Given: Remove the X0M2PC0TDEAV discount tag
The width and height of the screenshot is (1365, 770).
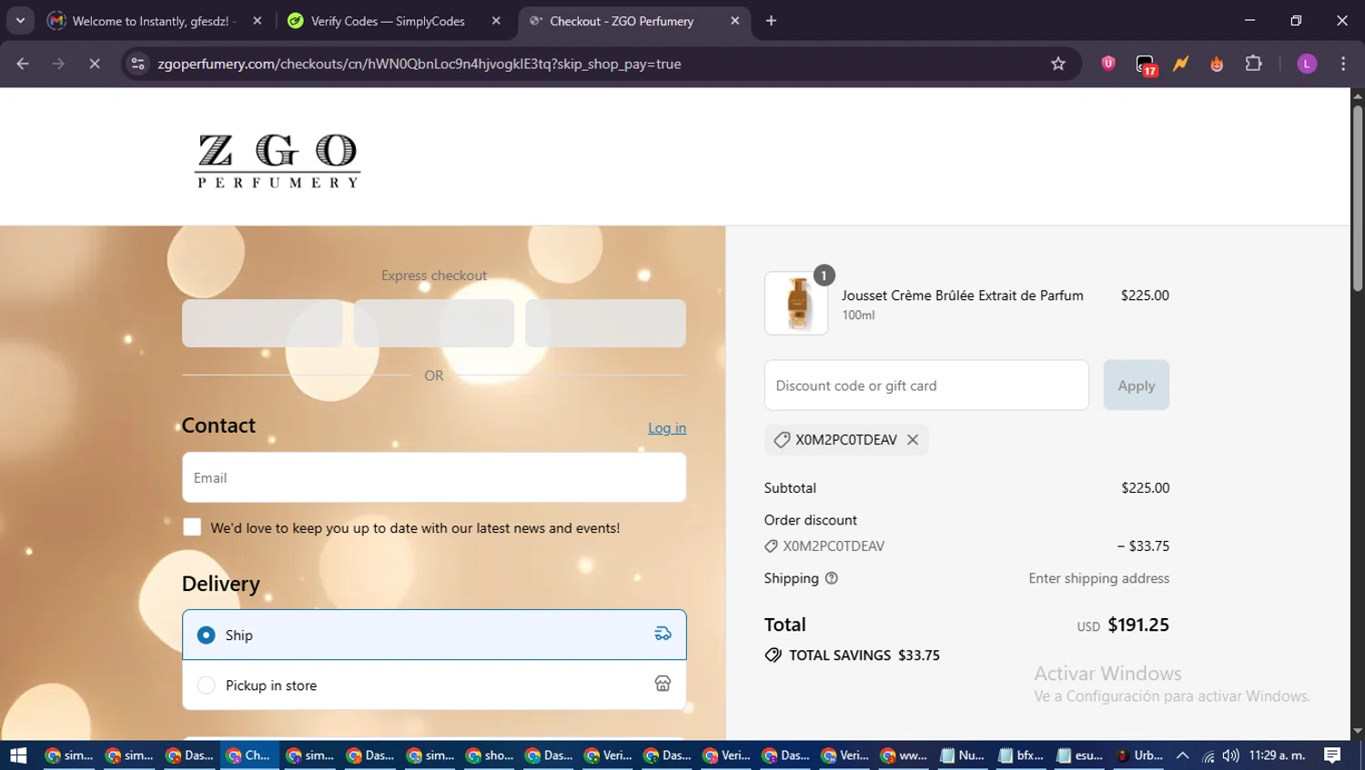Looking at the screenshot, I should [913, 440].
